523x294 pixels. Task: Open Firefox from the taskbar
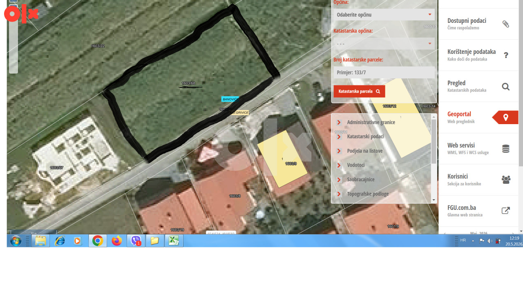coord(117,241)
